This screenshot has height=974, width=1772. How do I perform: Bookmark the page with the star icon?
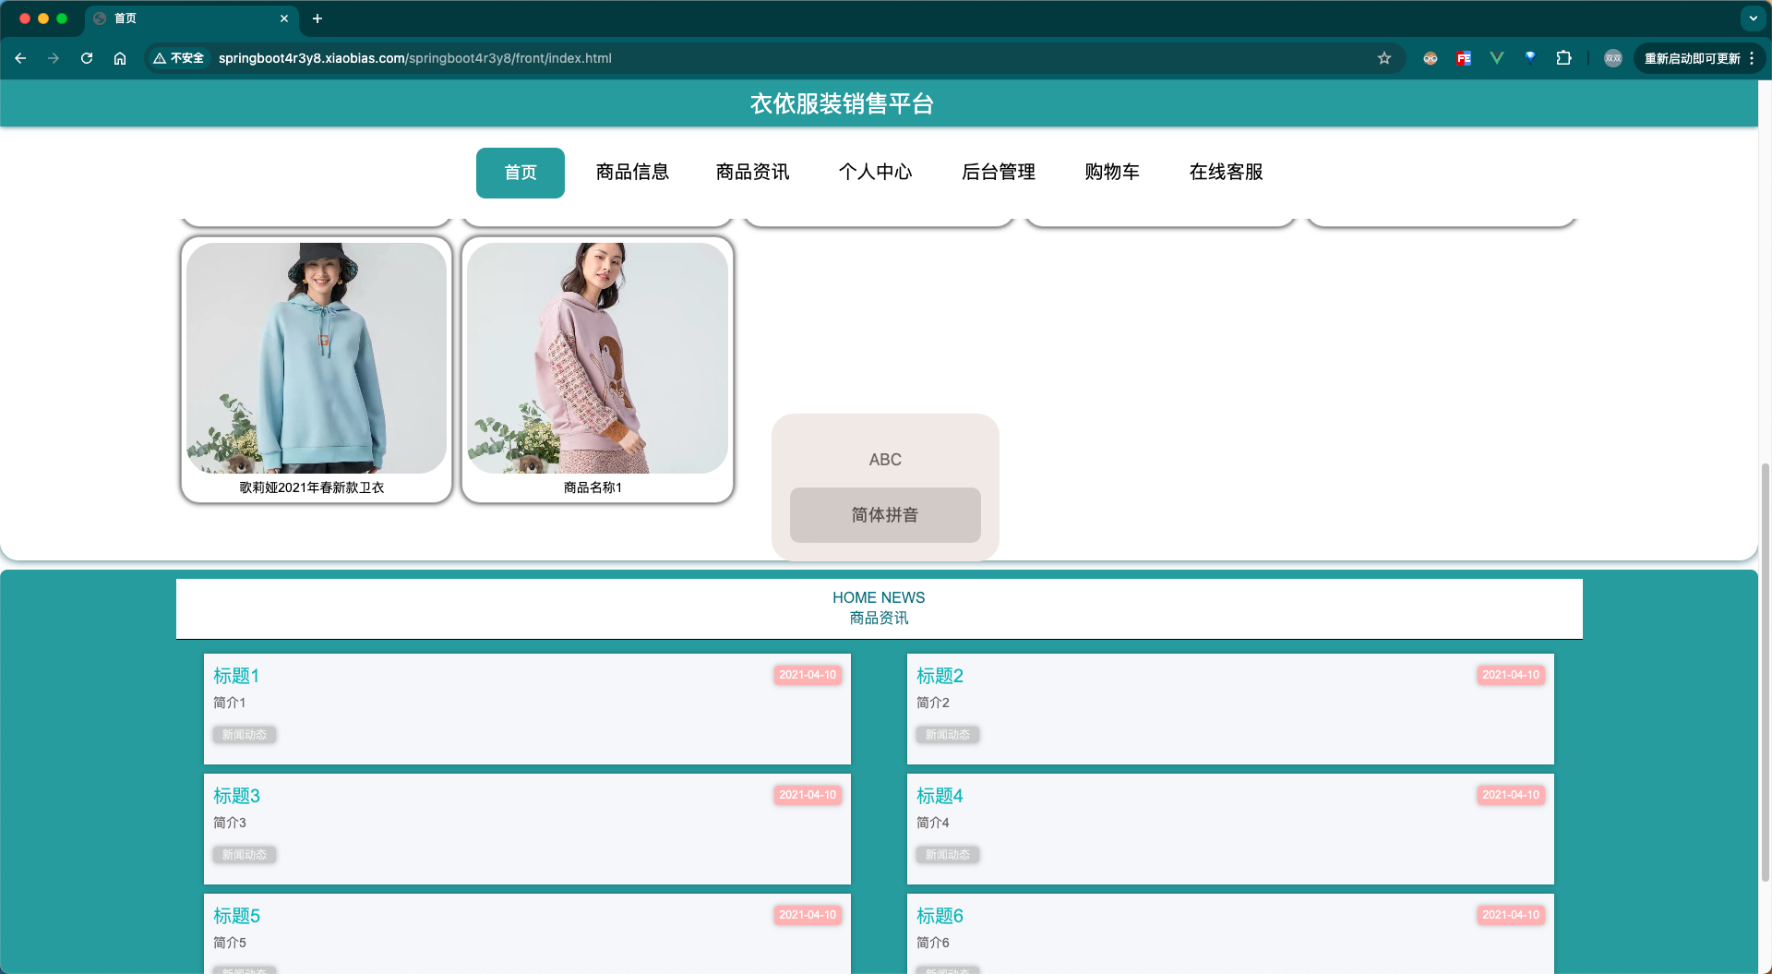1384,58
